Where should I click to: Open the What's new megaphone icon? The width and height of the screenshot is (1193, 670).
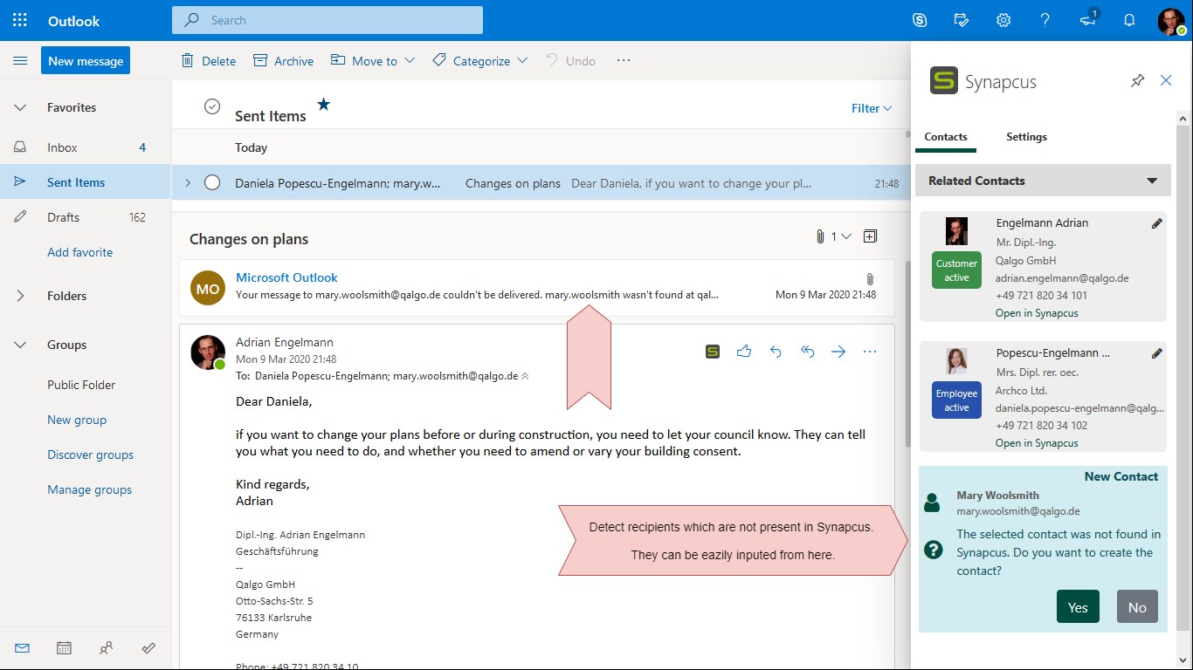pos(1088,19)
